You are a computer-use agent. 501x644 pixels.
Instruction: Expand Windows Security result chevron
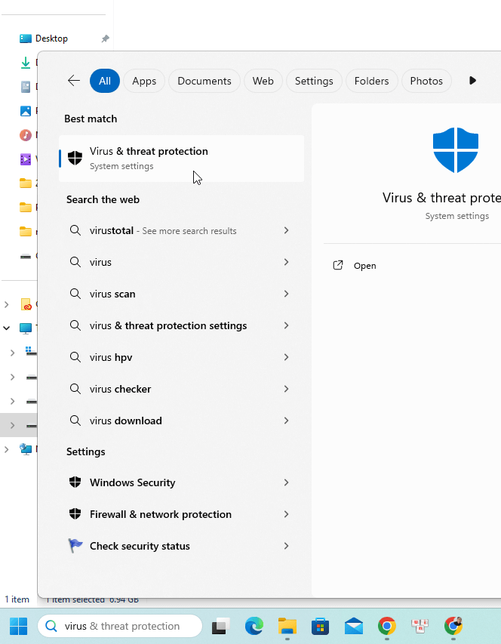point(287,482)
